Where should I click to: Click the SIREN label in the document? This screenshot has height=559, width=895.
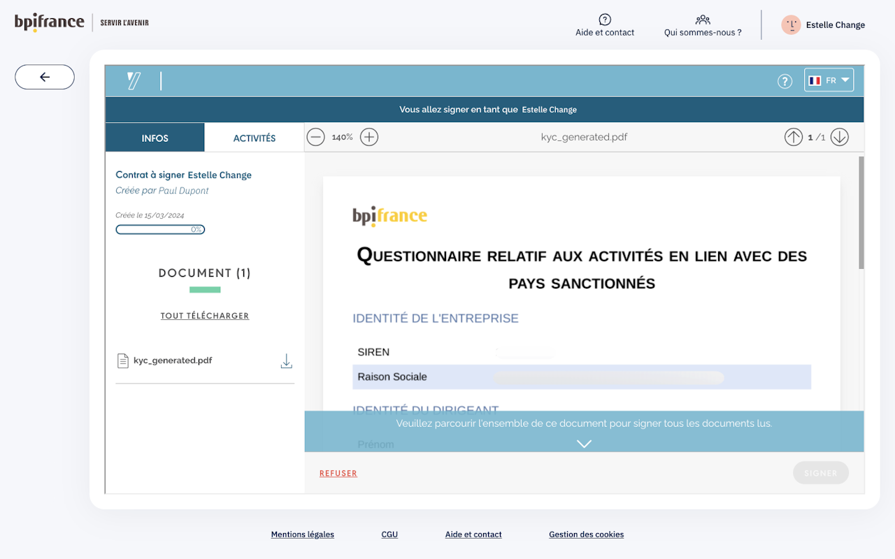tap(373, 352)
